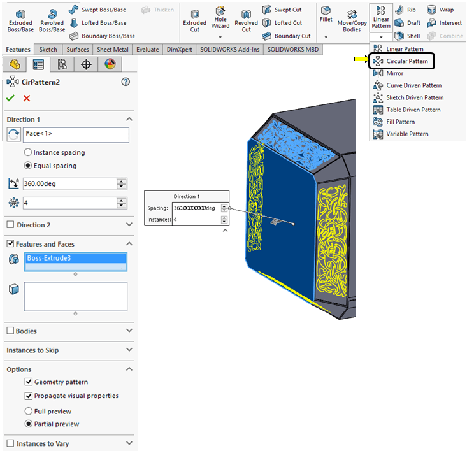The width and height of the screenshot is (467, 451).
Task: Choose Circular Pattern from the dropdown menu
Action: pos(406,61)
